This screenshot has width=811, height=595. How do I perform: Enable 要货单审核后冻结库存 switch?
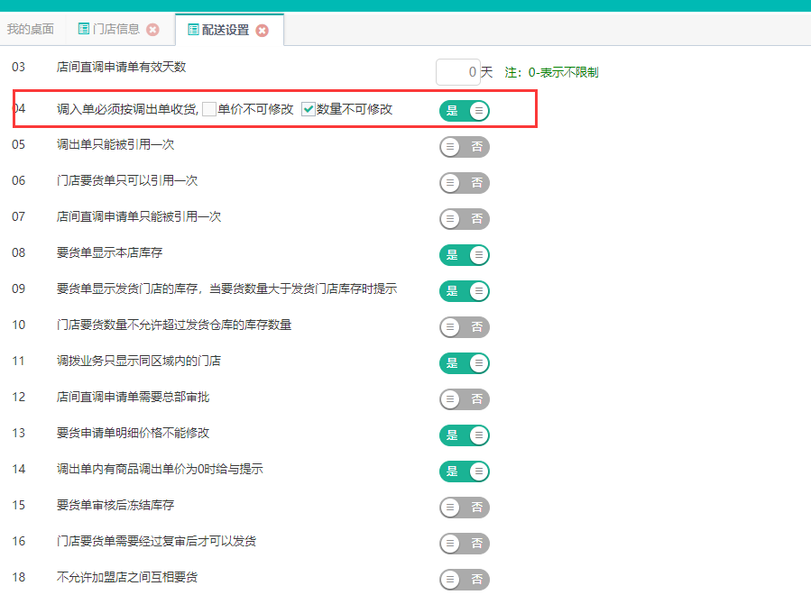pos(465,508)
